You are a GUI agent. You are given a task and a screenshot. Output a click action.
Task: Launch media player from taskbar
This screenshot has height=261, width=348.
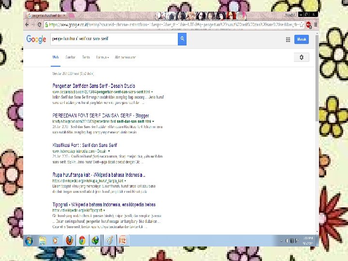coord(56,241)
